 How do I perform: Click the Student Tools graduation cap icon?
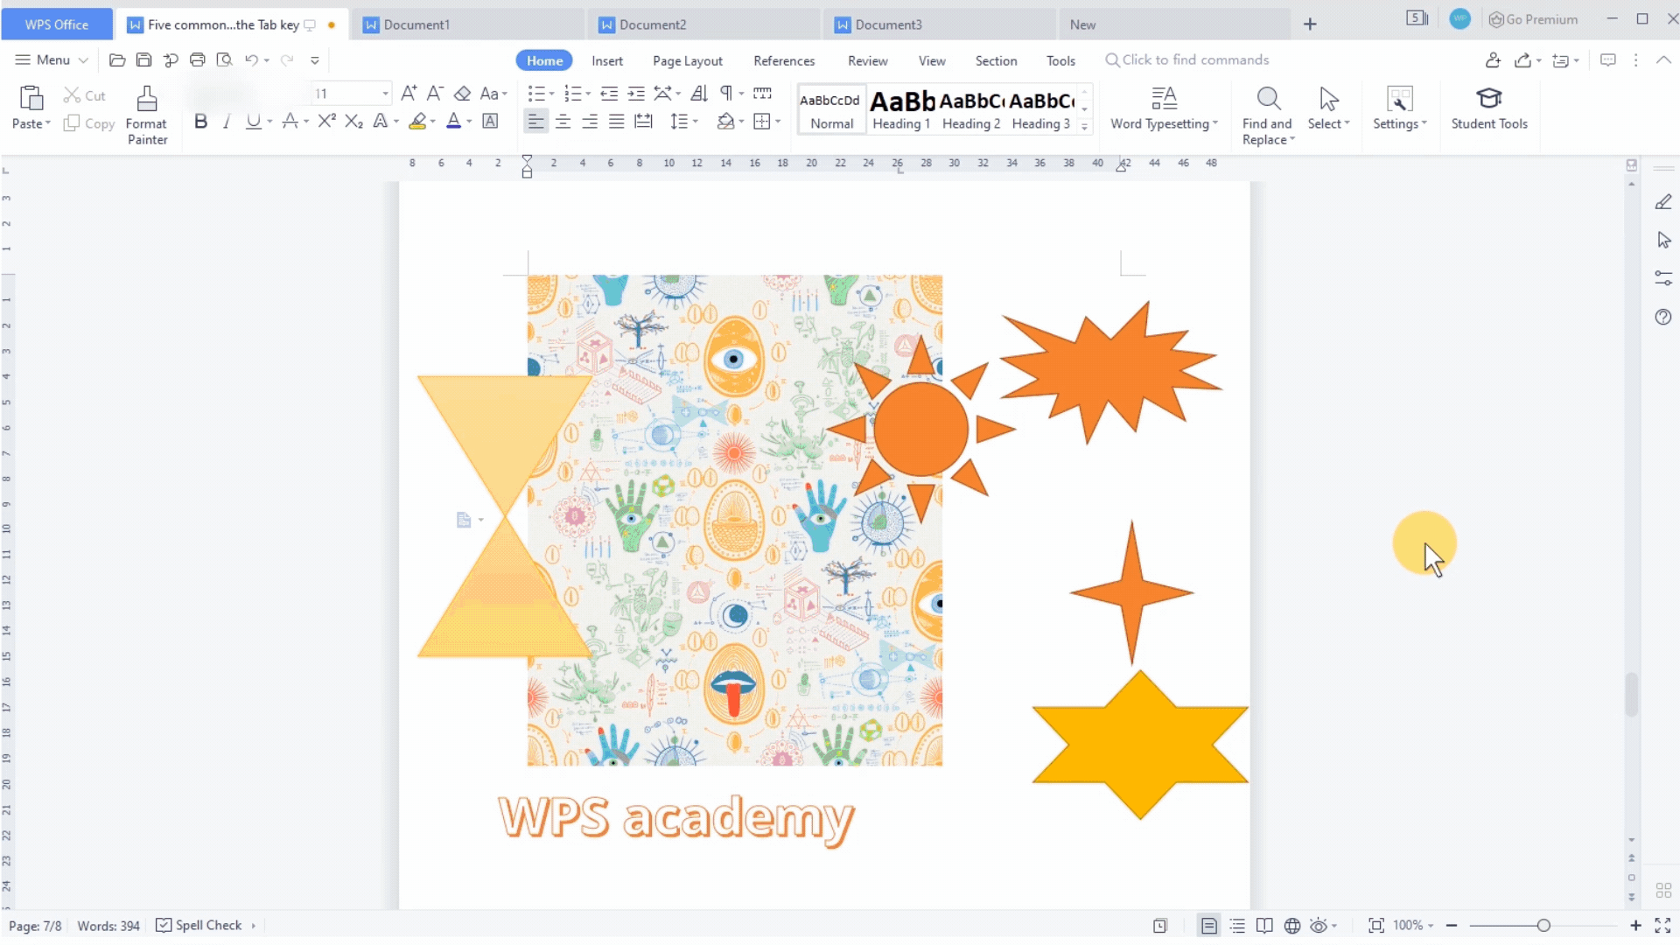(1489, 98)
